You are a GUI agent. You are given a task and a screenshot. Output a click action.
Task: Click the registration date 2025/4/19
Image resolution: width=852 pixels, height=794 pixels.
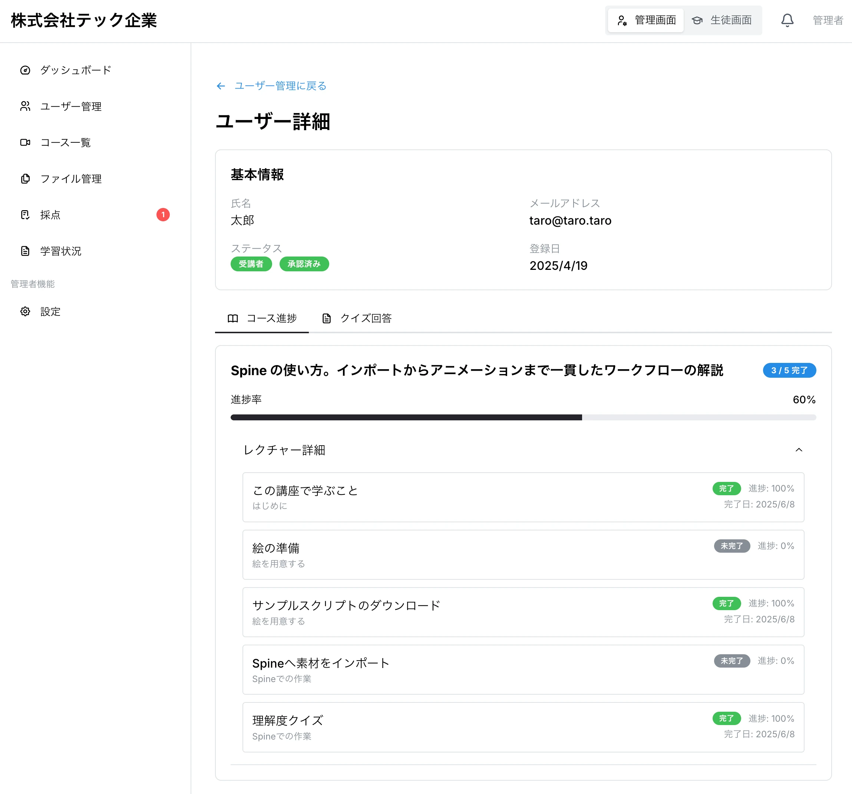(558, 266)
